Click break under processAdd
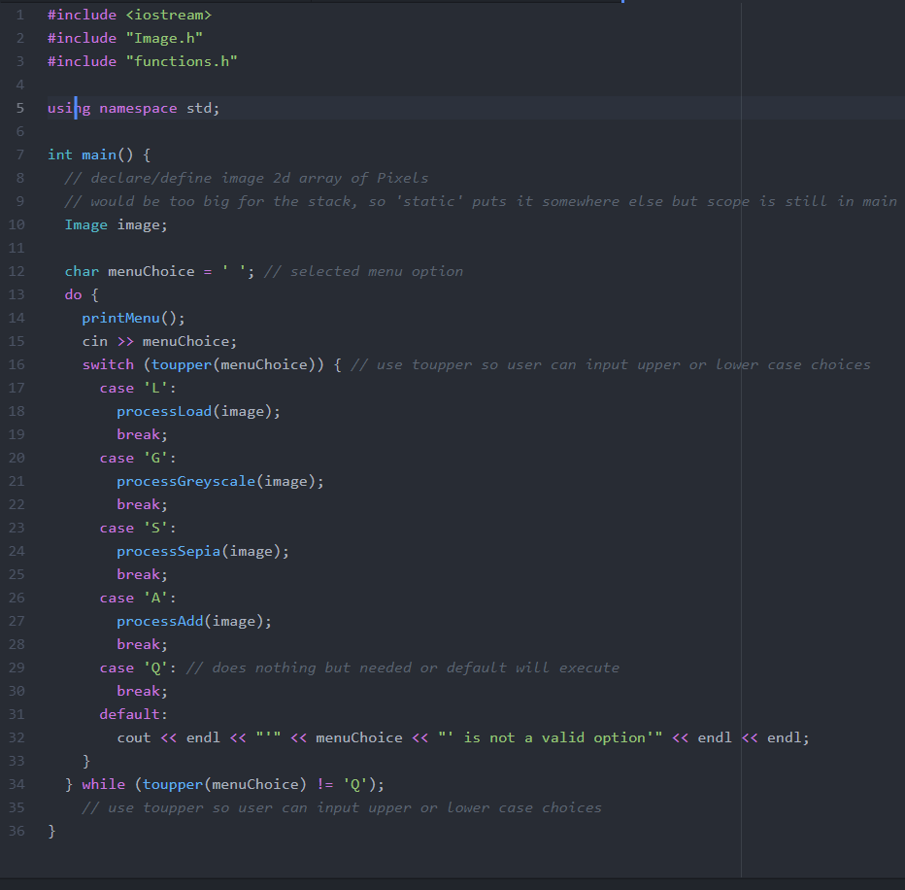Viewport: 905px width, 890px height. (x=138, y=644)
